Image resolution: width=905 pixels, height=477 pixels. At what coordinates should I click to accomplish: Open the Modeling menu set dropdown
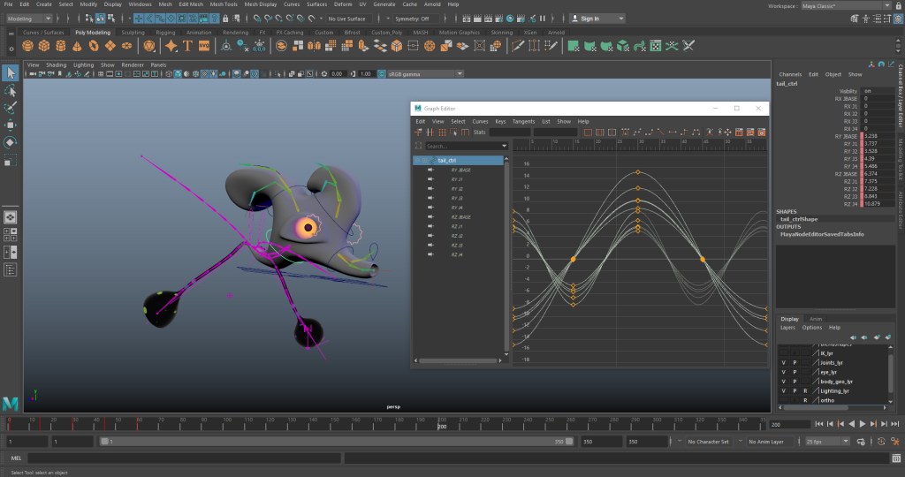click(31, 18)
